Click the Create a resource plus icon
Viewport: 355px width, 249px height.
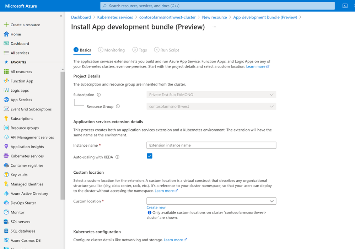click(x=6, y=25)
